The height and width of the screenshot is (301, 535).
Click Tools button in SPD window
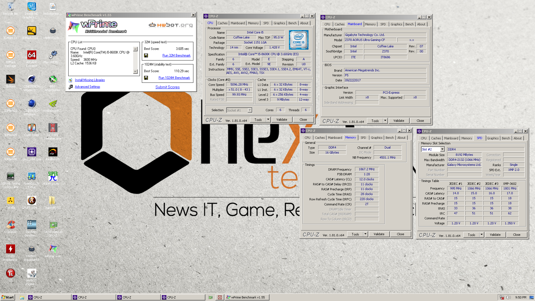[x=471, y=235]
